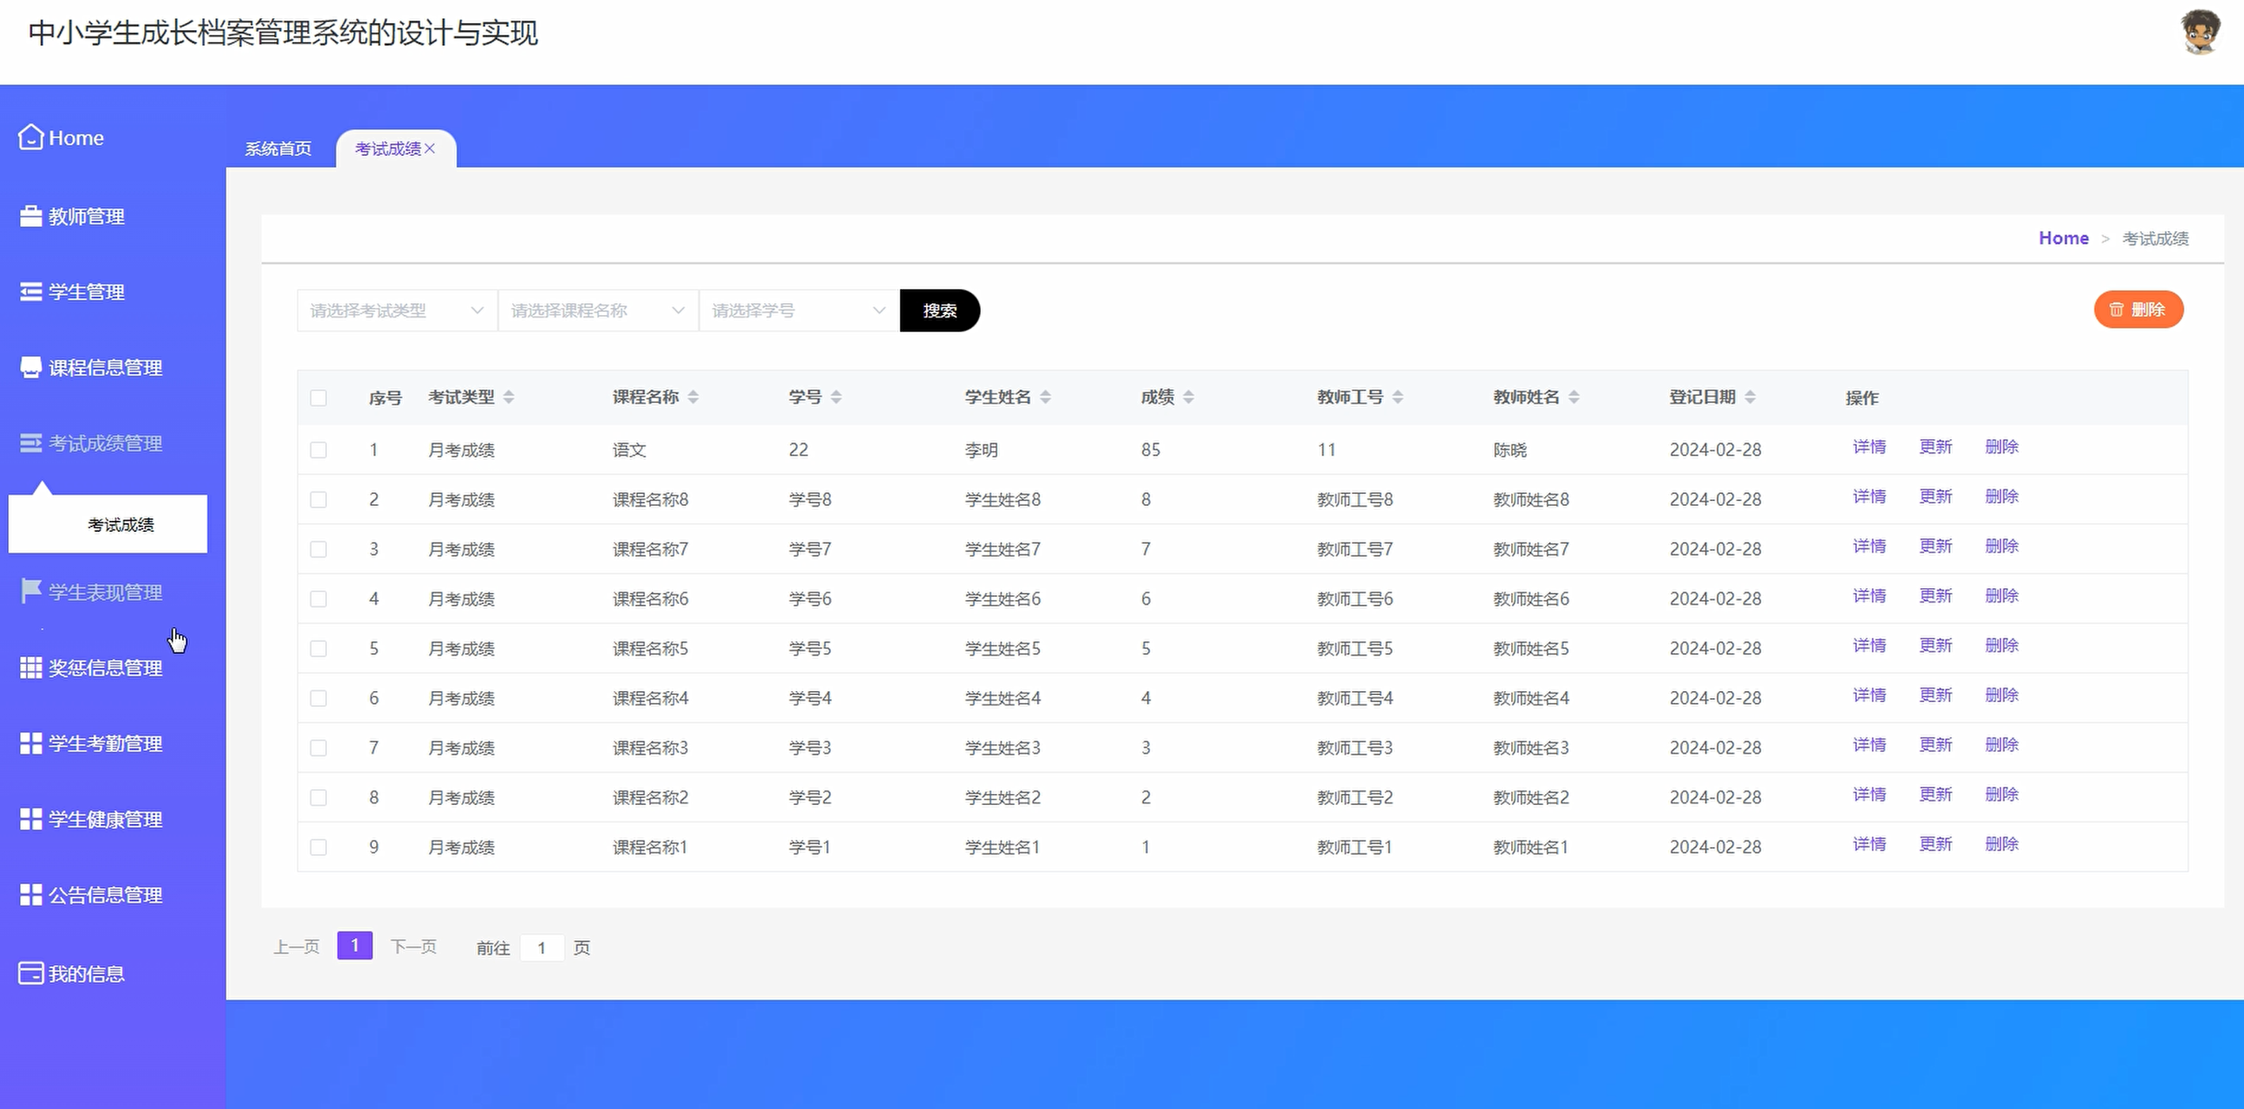Click the 奖惩信息管理 grid icon

coord(31,667)
